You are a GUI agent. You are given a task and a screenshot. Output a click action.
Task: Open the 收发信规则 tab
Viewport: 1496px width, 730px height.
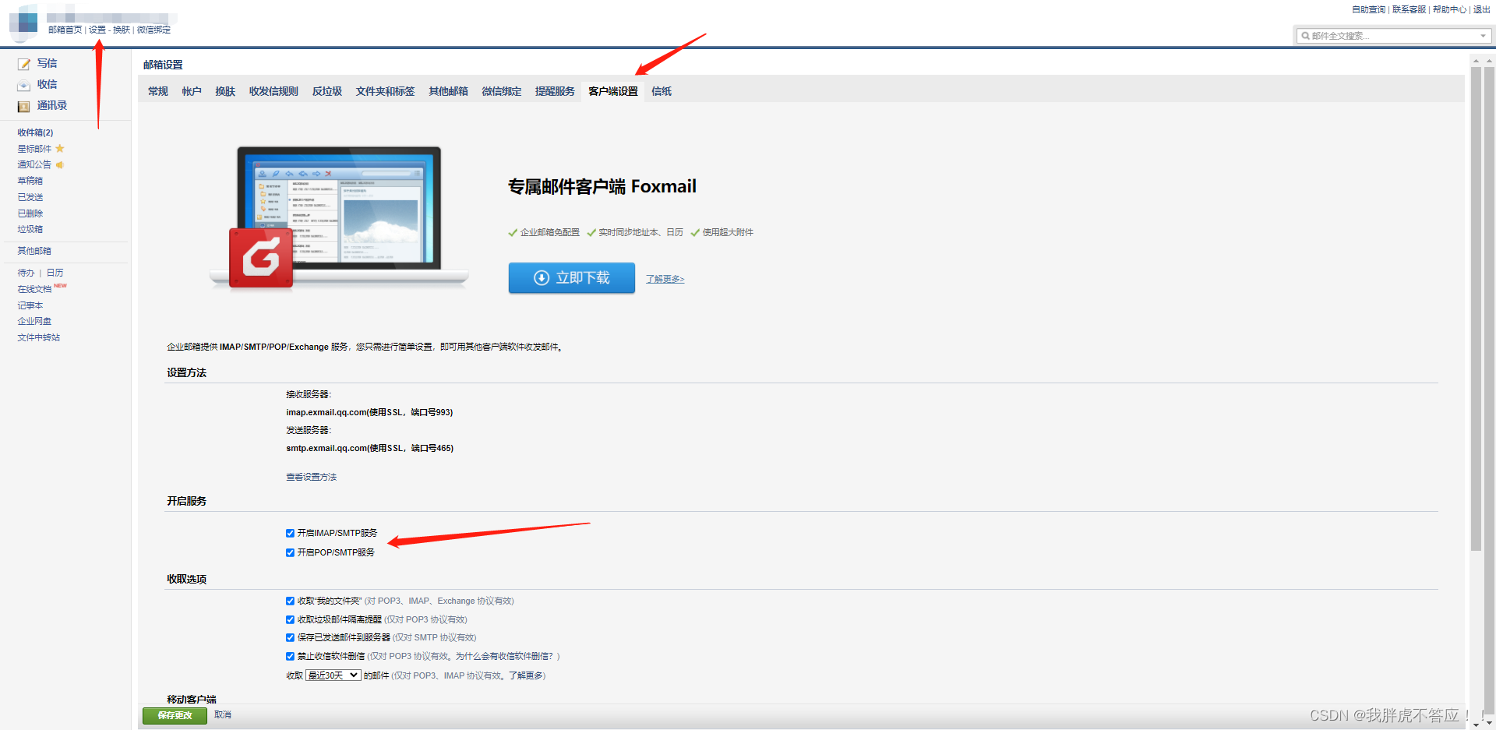coord(273,91)
